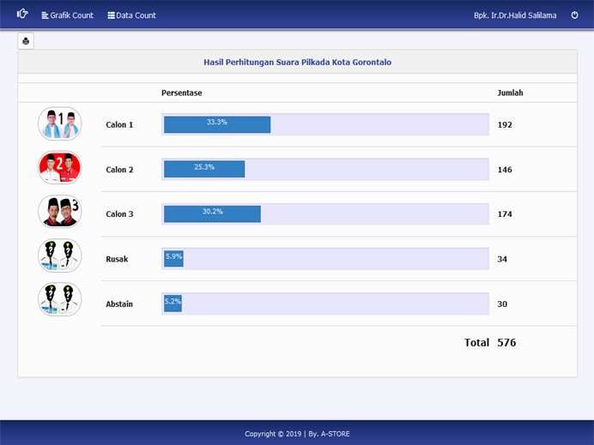Image resolution: width=594 pixels, height=445 pixels.
Task: Click Calon 1 candidate photo
Action: (59, 124)
